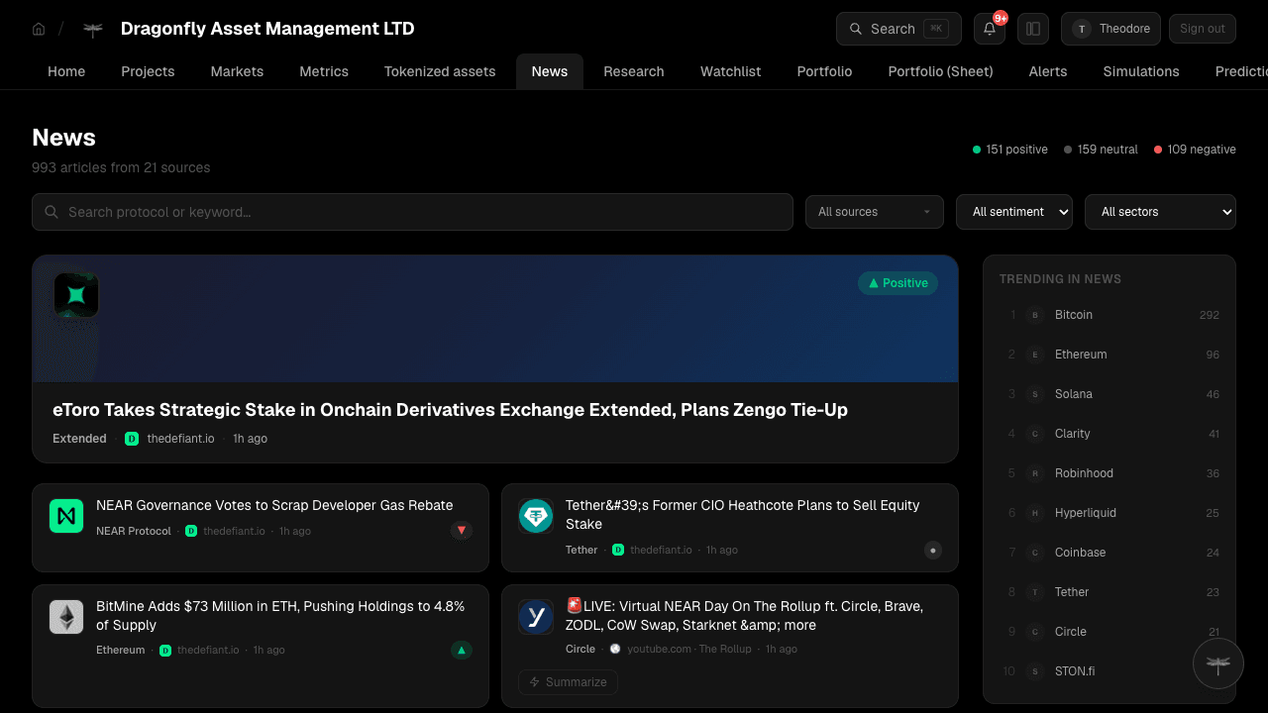Click the Robinhood trending avatar icon
The width and height of the screenshot is (1268, 713).
coord(1035,473)
